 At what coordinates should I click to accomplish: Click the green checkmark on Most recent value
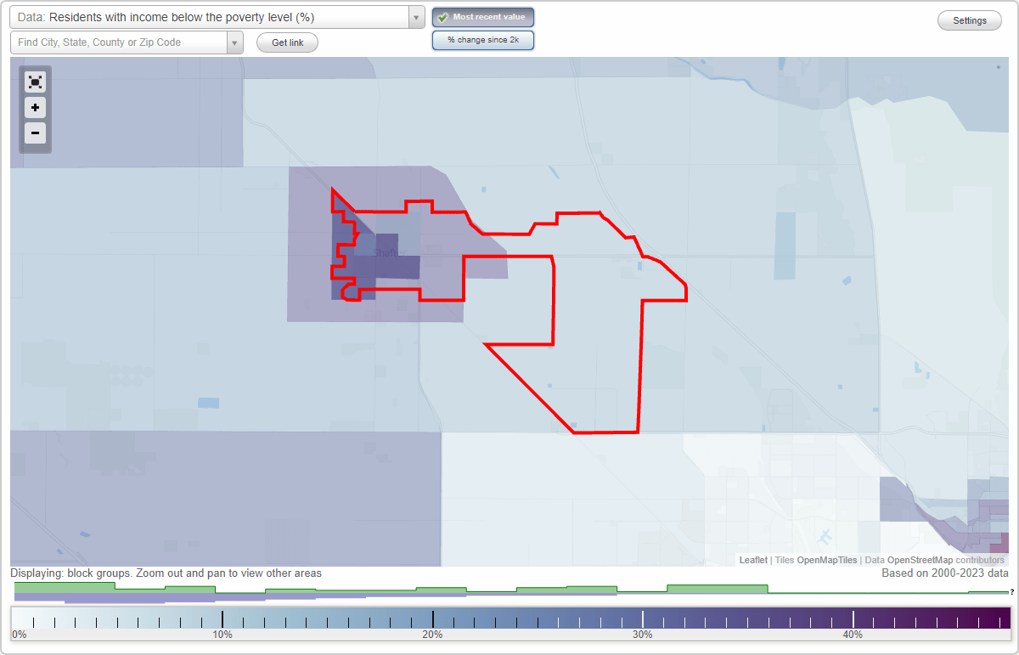point(442,16)
